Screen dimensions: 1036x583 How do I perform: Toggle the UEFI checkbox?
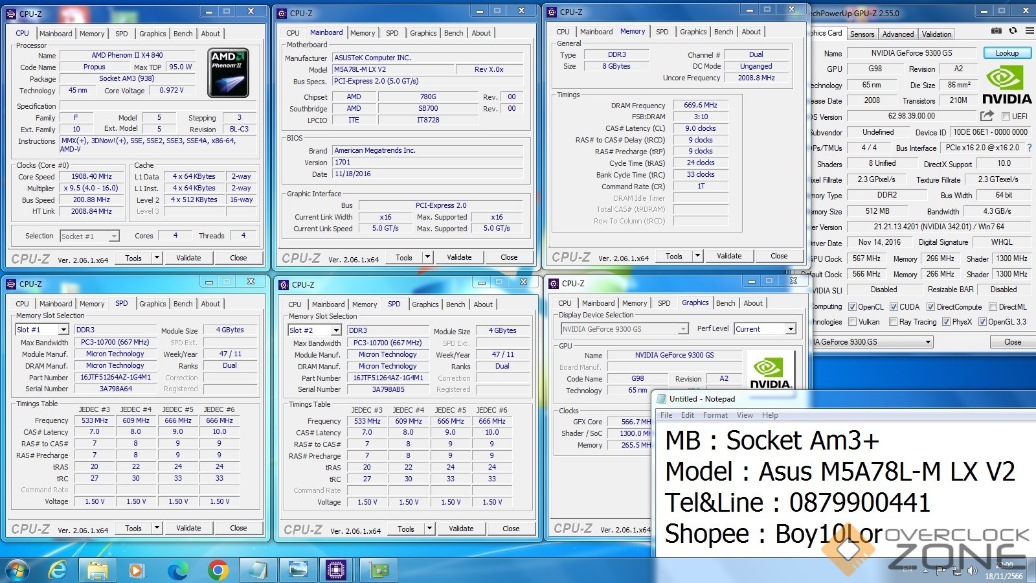(x=1006, y=117)
